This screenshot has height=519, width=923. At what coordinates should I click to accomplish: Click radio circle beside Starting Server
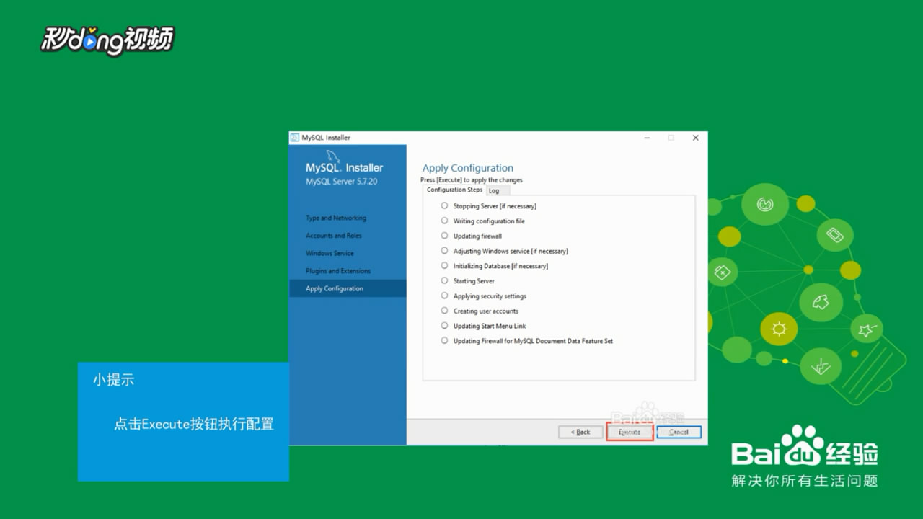444,280
